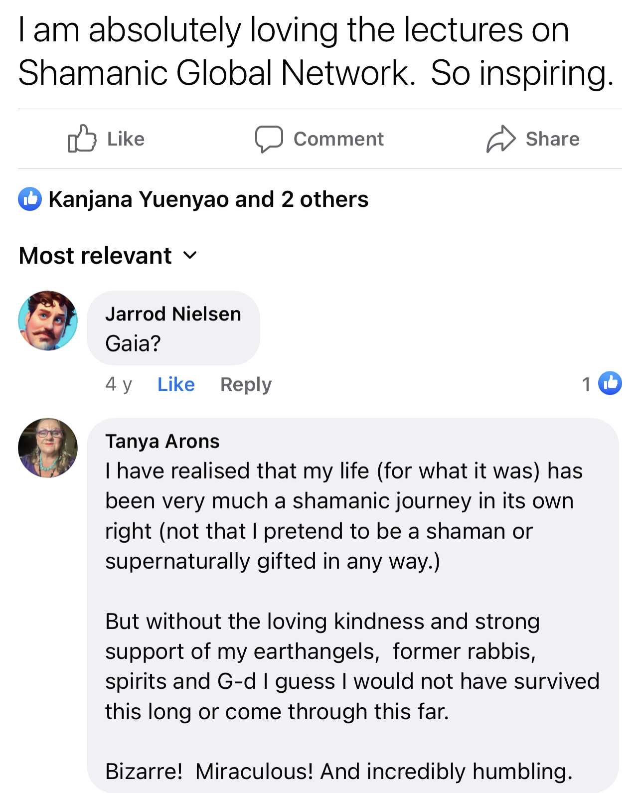Image resolution: width=640 pixels, height=793 pixels.
Task: Tap the Share arrow icon
Action: pyautogui.click(x=501, y=139)
